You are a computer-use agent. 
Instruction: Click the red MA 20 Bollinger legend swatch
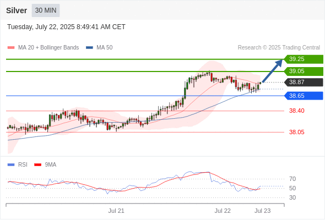(x=11, y=48)
